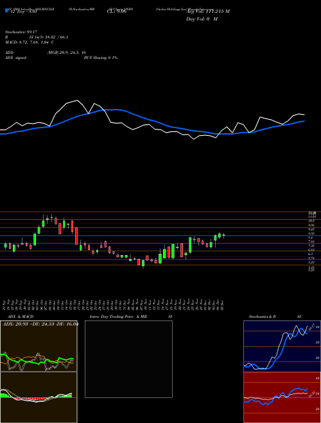Click the 'Avg Vol: 111.215 M' label
The height and width of the screenshot is (423, 321).
(x=208, y=12)
